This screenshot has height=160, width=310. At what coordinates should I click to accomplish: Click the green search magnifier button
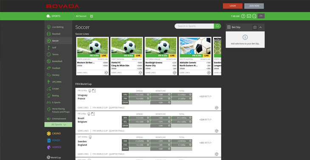(x=217, y=26)
